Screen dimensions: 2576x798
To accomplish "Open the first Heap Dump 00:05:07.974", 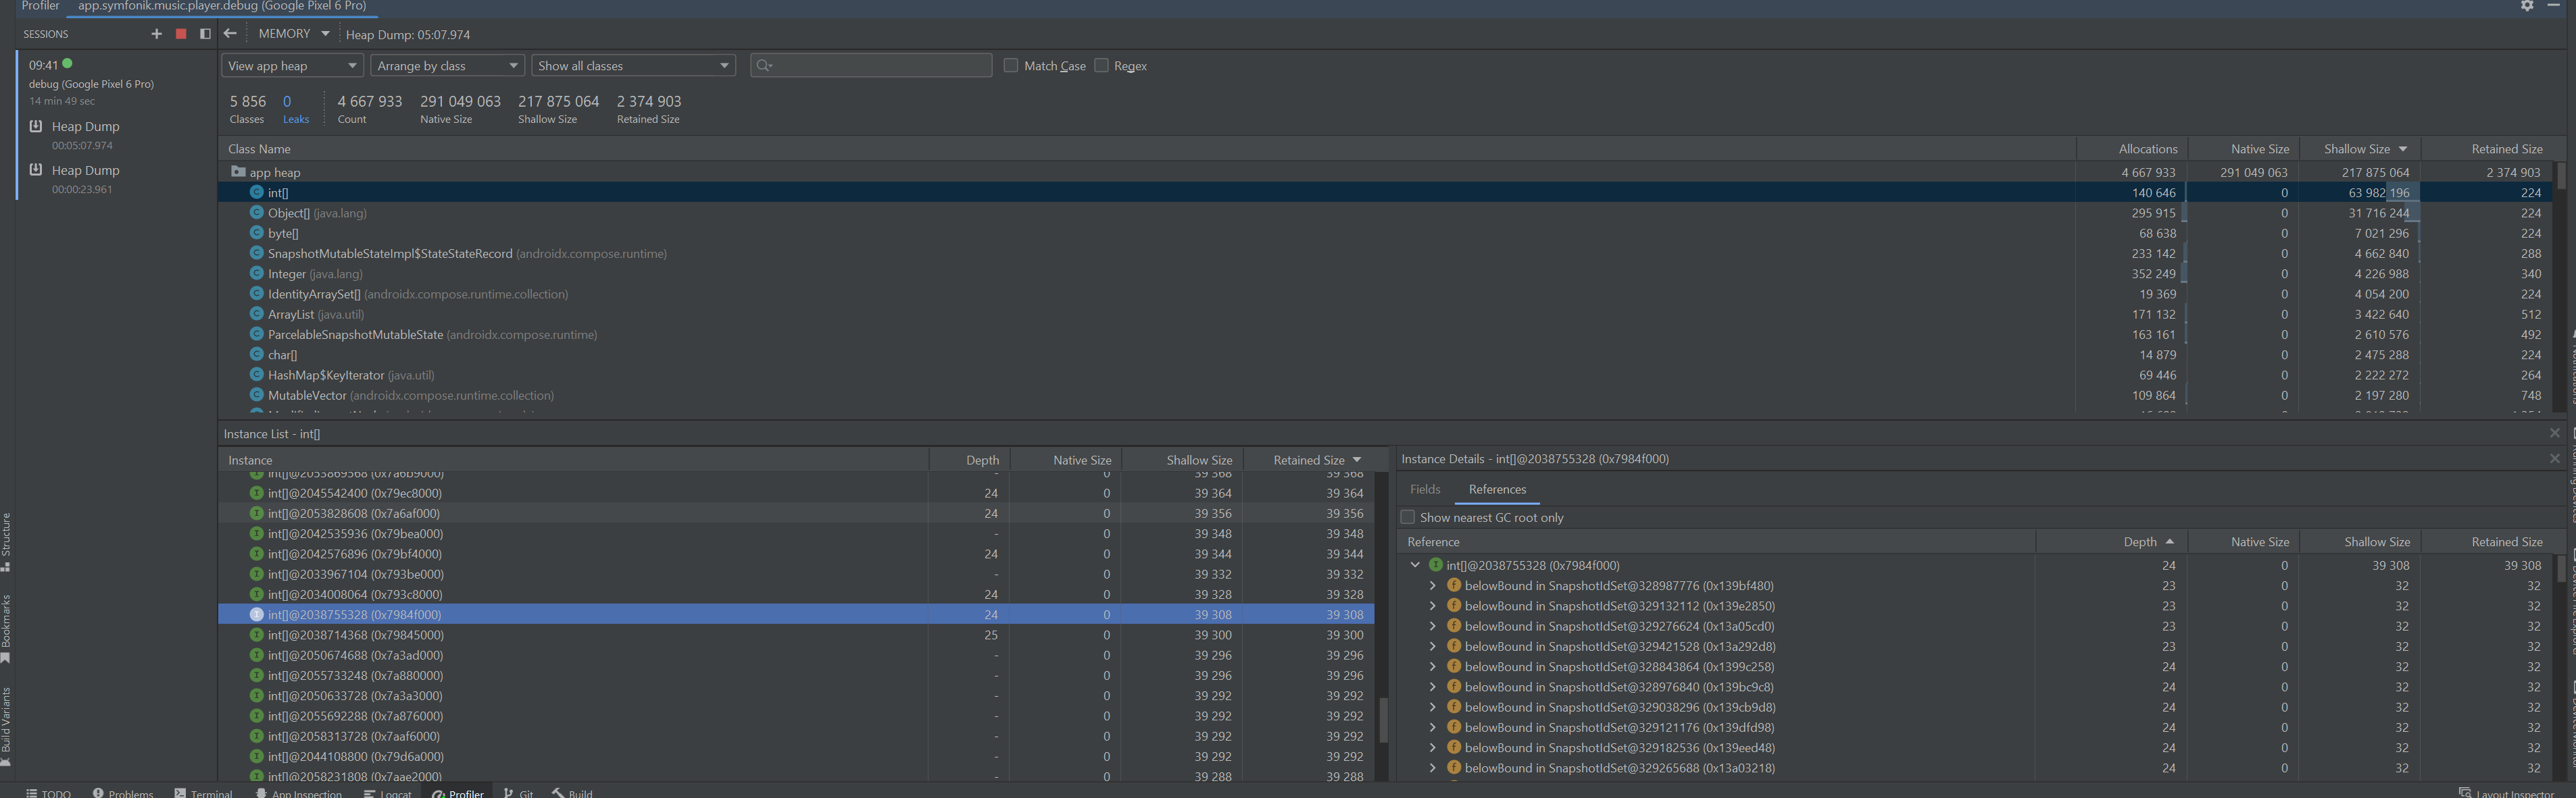I will (85, 127).
